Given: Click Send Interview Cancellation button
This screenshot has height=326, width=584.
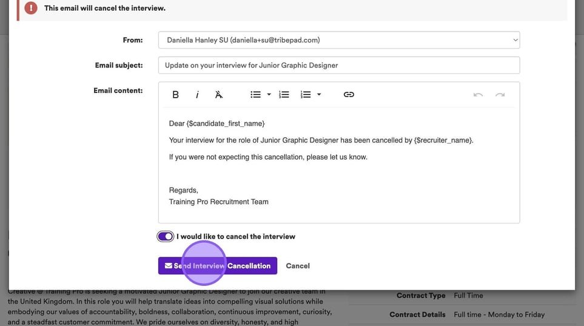Looking at the screenshot, I should click(218, 266).
